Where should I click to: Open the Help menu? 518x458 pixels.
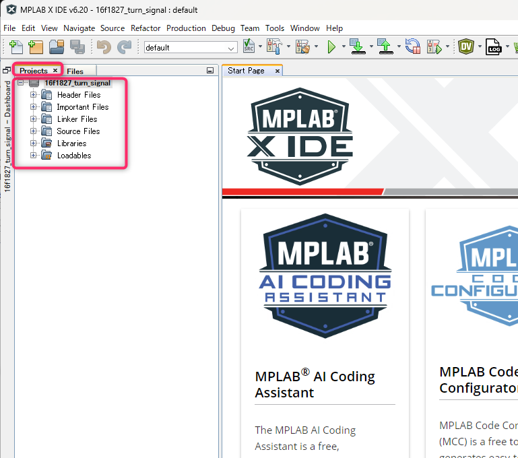[334, 28]
